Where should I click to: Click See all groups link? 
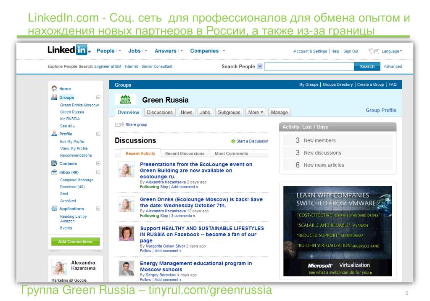pos(67,126)
